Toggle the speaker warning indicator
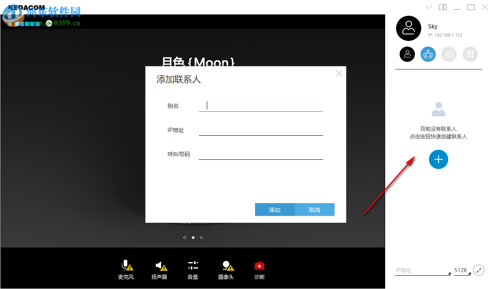The image size is (492, 289). tap(163, 268)
